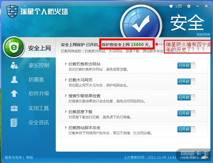213x163 pixels.
Task: Open the 我的网络 link
Action: tap(203, 35)
